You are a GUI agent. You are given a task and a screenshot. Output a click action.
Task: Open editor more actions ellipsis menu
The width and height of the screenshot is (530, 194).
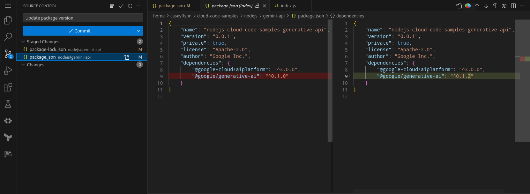pos(522,6)
